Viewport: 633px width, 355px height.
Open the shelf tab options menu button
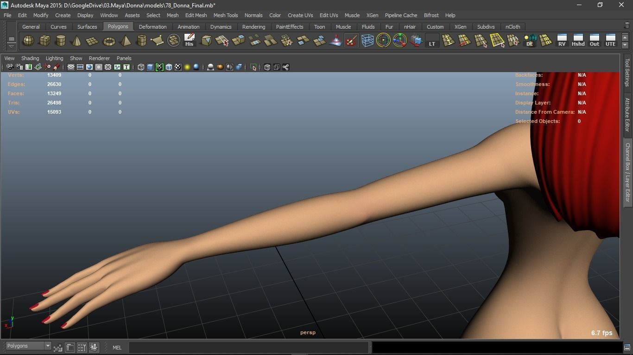[12, 39]
